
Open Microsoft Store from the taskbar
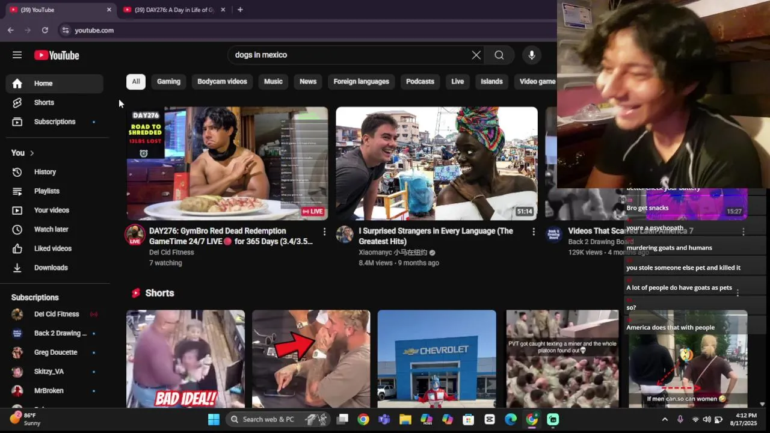(x=468, y=419)
